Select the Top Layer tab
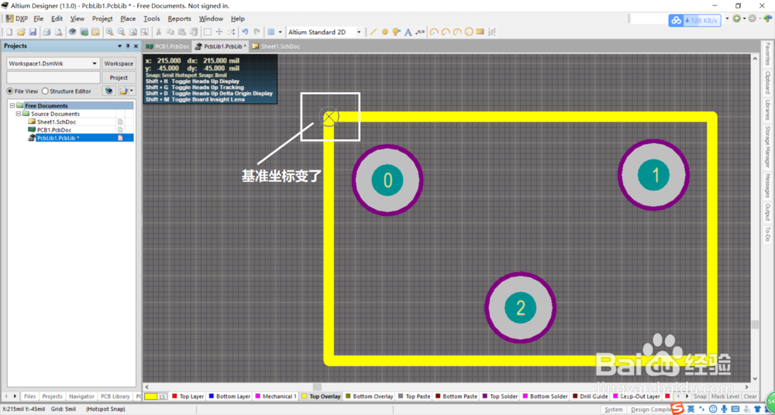This screenshot has height=415, width=775. tap(188, 396)
